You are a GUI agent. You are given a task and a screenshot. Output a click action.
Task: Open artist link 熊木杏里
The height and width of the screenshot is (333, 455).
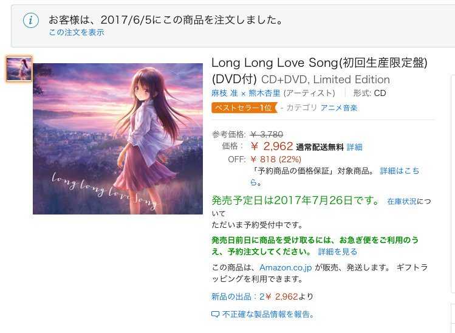coord(264,93)
